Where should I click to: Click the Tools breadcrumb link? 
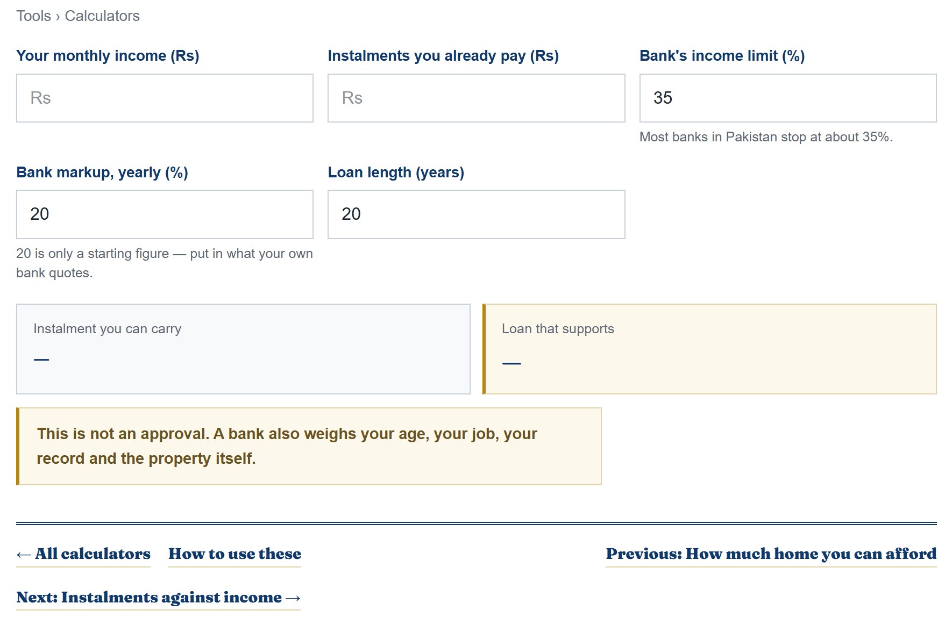[x=33, y=16]
